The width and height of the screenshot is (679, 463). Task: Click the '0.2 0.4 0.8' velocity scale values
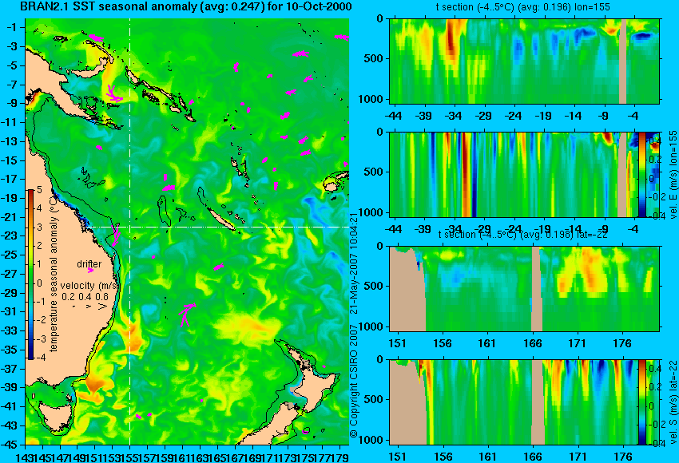tap(85, 297)
